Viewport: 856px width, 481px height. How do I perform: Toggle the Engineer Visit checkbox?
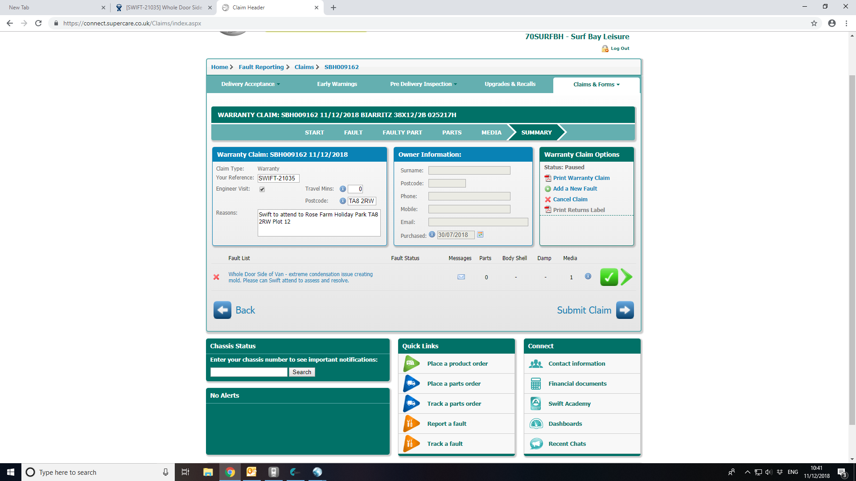[x=262, y=189]
